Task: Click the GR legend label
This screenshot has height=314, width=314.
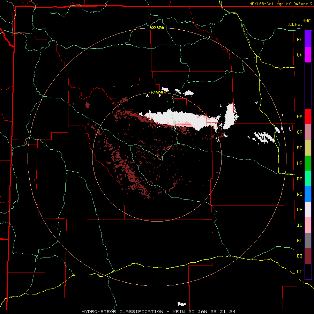Action: 299,132
